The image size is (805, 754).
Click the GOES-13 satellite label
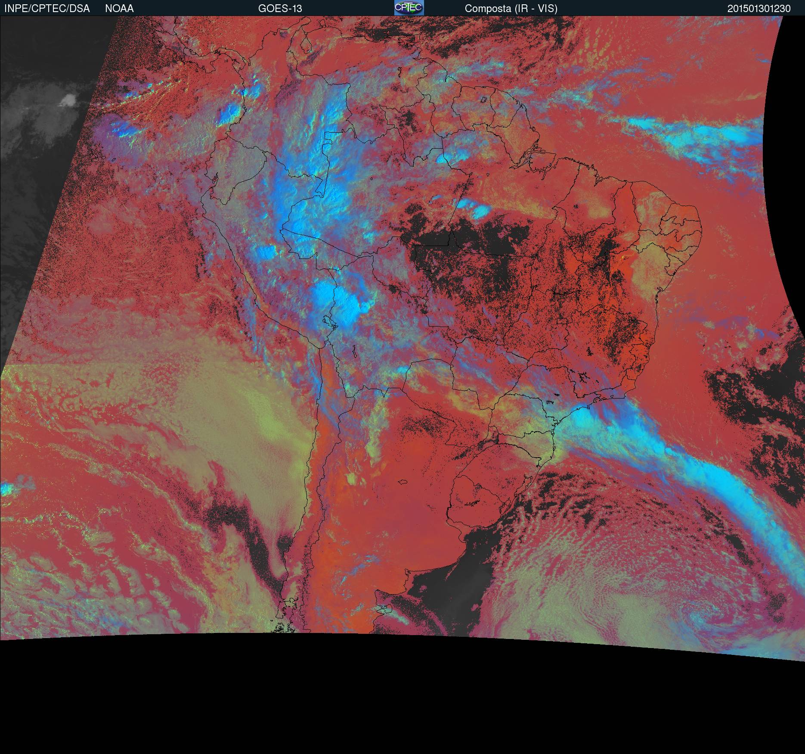pos(280,9)
